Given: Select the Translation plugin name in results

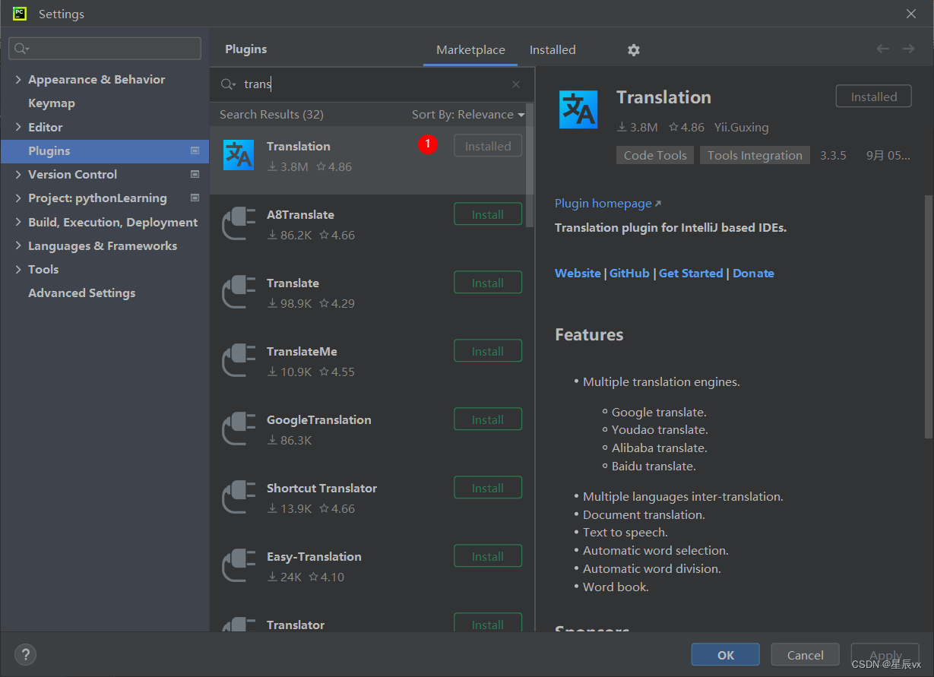Looking at the screenshot, I should (298, 146).
